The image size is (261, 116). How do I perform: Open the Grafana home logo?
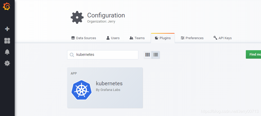click(7, 6)
